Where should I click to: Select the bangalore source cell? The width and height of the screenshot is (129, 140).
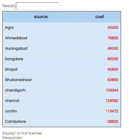[x=41, y=59]
